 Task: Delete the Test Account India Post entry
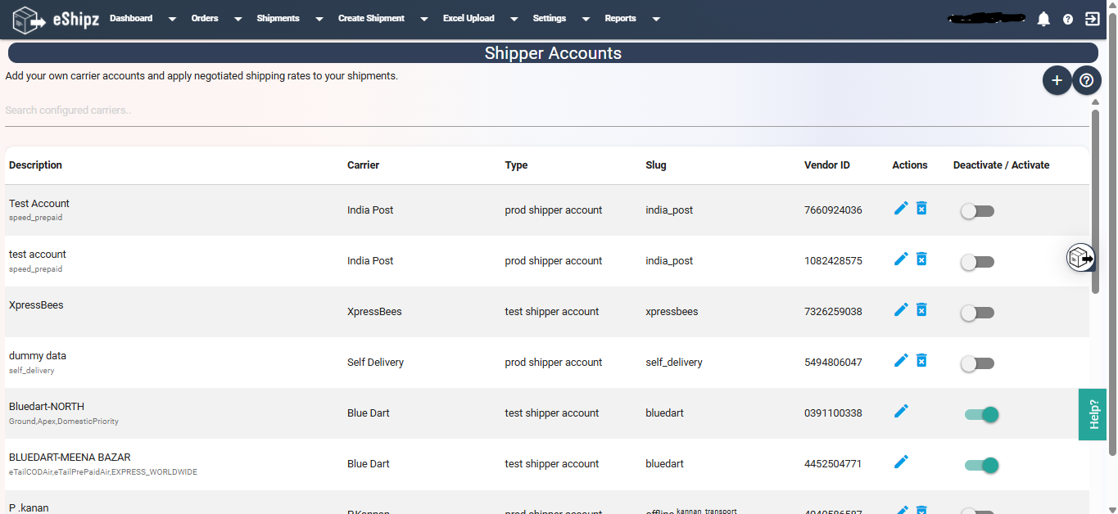pos(921,208)
